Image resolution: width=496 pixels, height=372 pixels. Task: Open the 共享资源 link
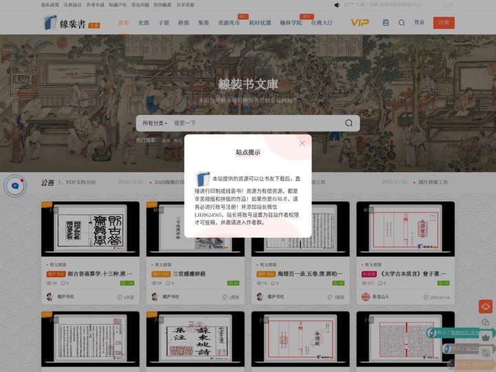pos(185,5)
